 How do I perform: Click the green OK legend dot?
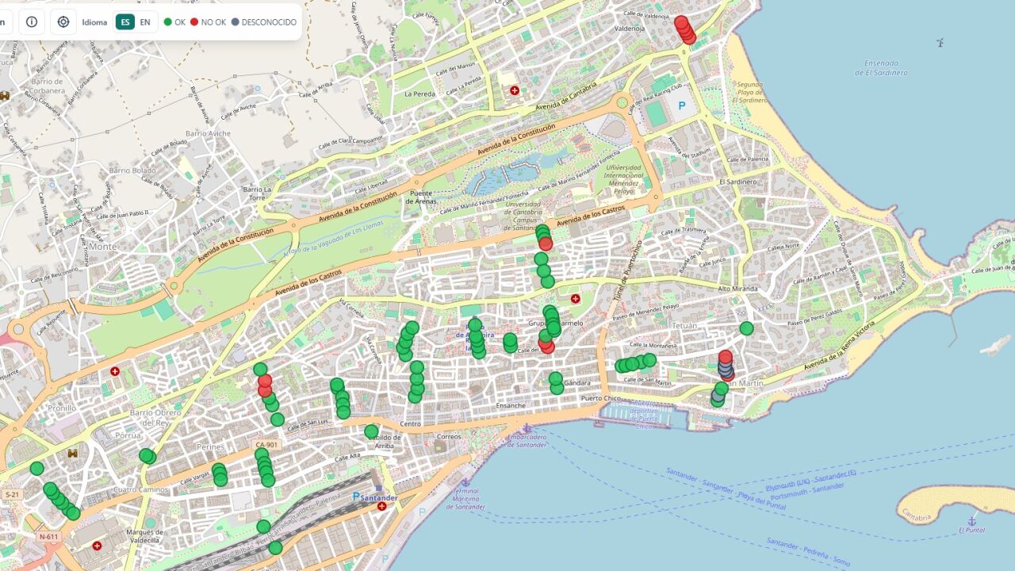168,22
